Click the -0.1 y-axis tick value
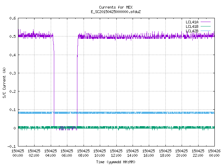The width and height of the screenshot is (221, 165). tap(11, 146)
